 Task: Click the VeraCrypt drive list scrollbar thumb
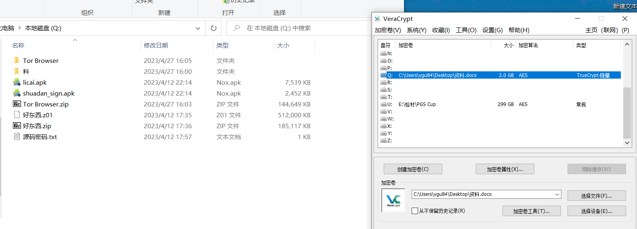[x=627, y=113]
